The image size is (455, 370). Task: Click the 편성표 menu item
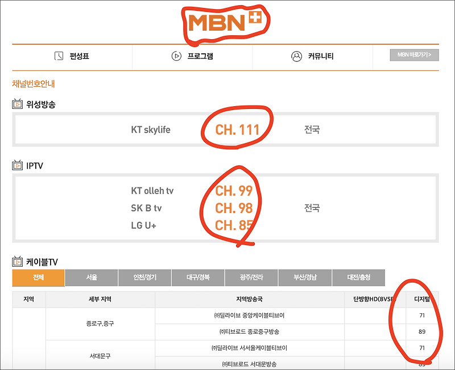[80, 56]
